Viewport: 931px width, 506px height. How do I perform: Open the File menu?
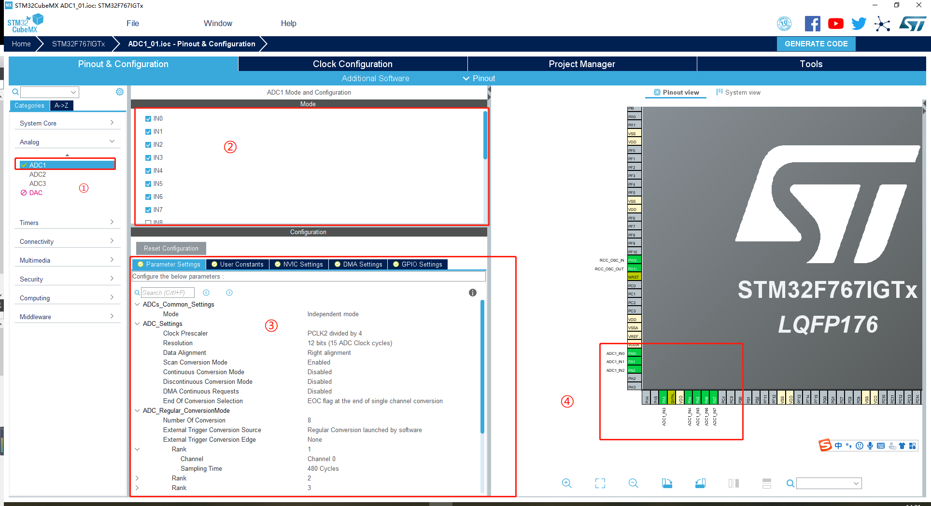coord(133,23)
